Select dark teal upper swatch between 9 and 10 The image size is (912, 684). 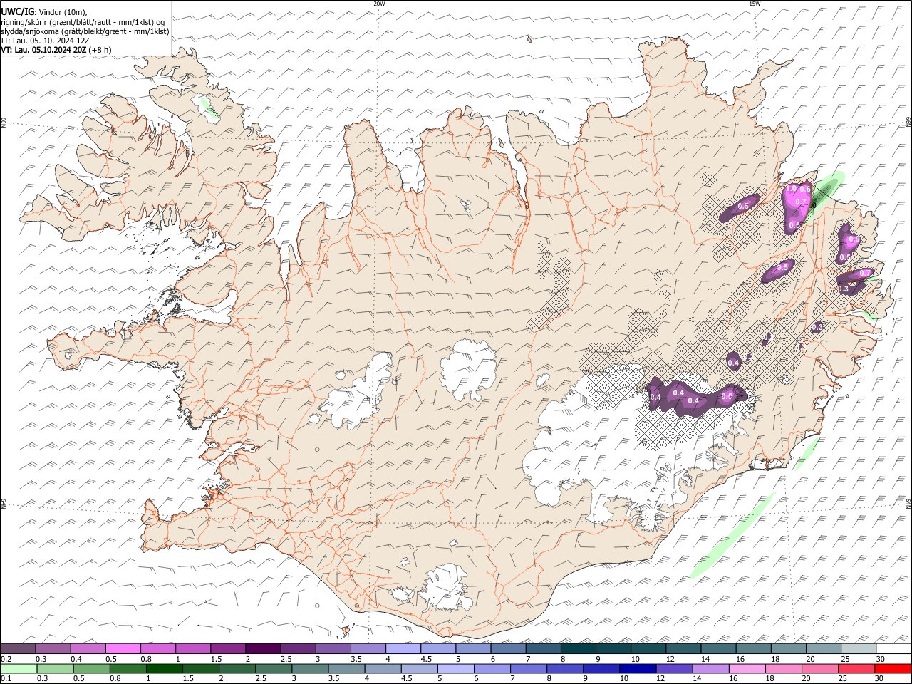613,648
